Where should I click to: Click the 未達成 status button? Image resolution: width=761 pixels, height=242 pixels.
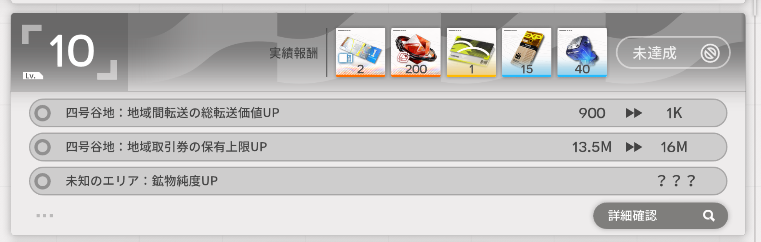click(x=673, y=53)
